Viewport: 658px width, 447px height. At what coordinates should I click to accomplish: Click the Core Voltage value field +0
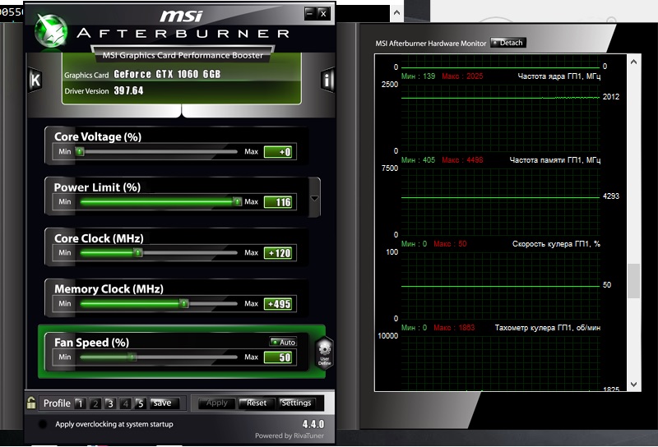(x=278, y=152)
